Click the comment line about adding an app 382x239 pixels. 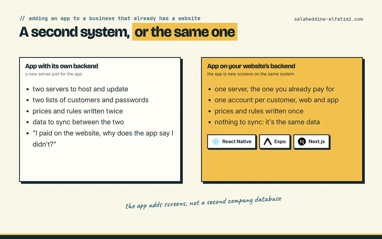point(110,18)
